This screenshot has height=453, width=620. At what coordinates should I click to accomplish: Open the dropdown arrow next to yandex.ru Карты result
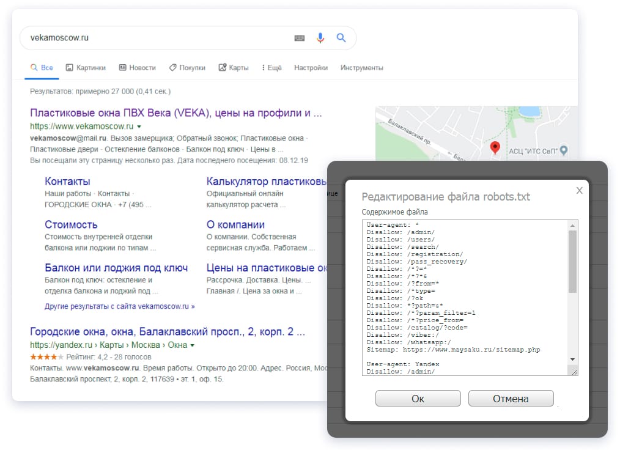pos(192,345)
